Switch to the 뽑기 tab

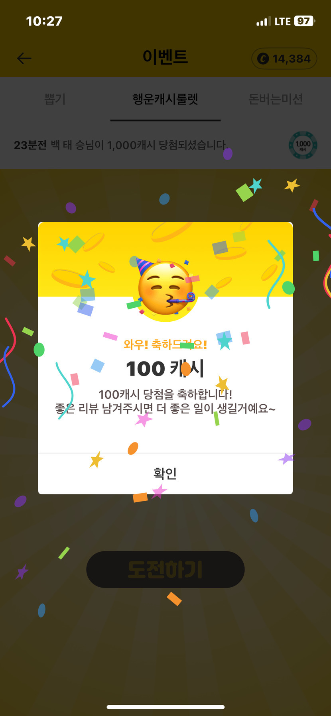click(55, 99)
